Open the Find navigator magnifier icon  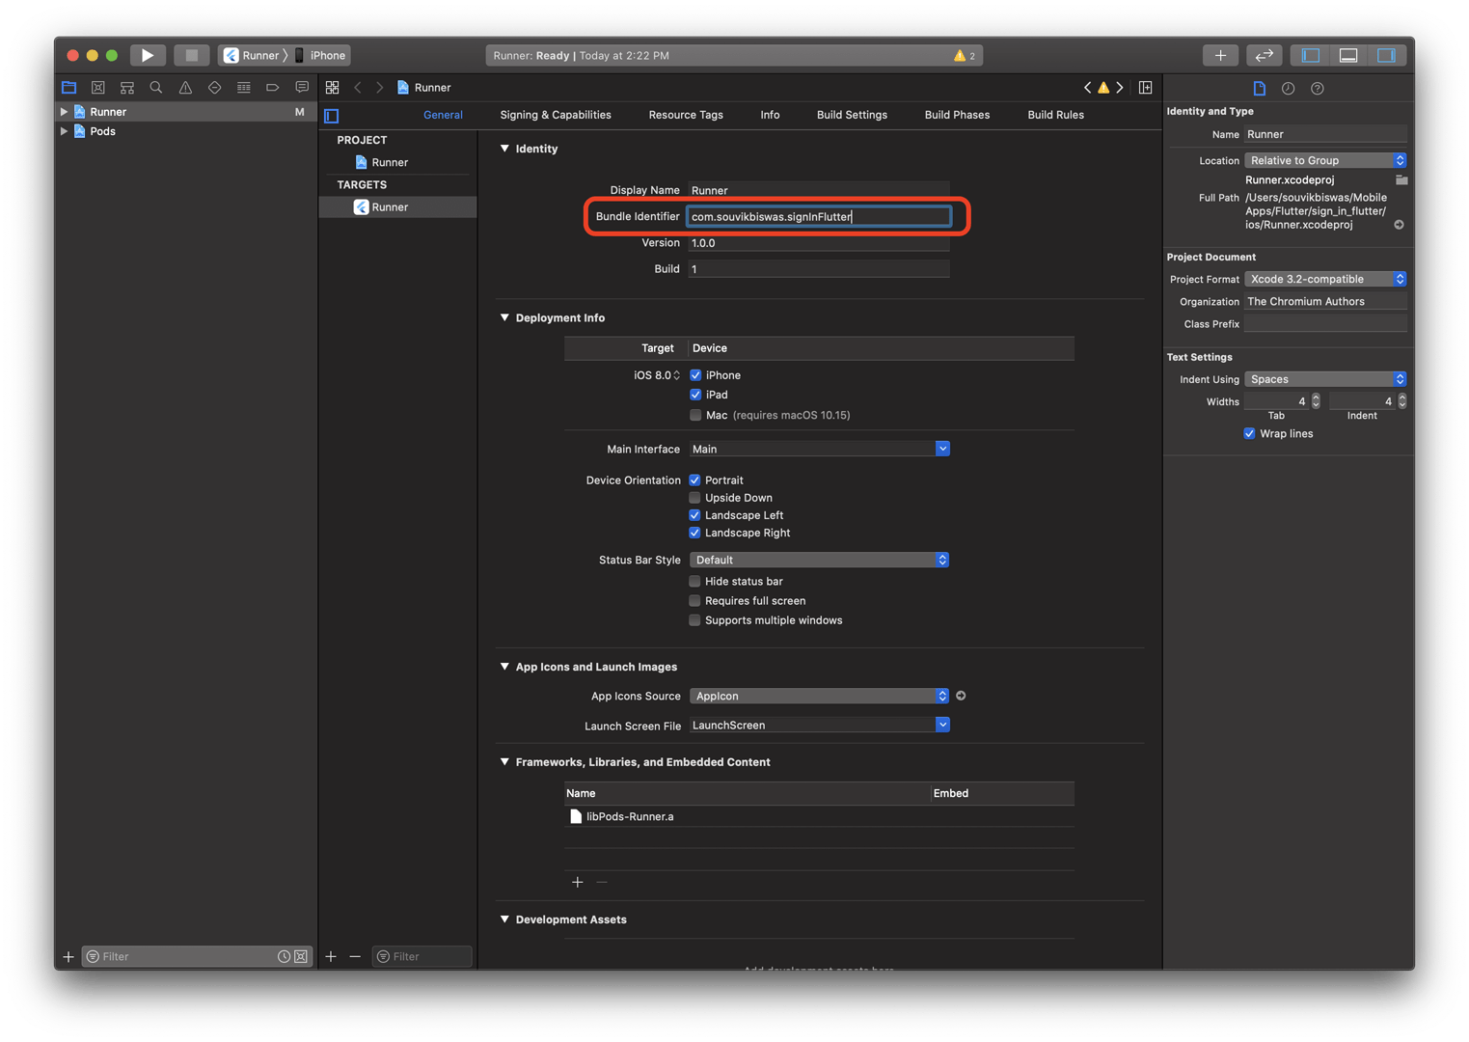pyautogui.click(x=156, y=88)
